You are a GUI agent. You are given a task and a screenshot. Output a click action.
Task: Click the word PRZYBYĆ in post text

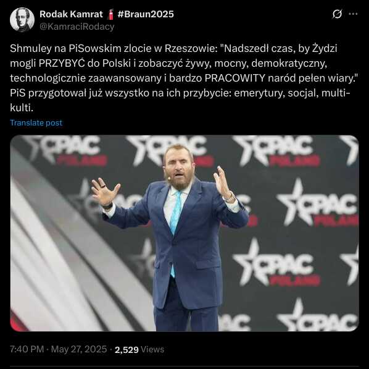tap(62, 64)
